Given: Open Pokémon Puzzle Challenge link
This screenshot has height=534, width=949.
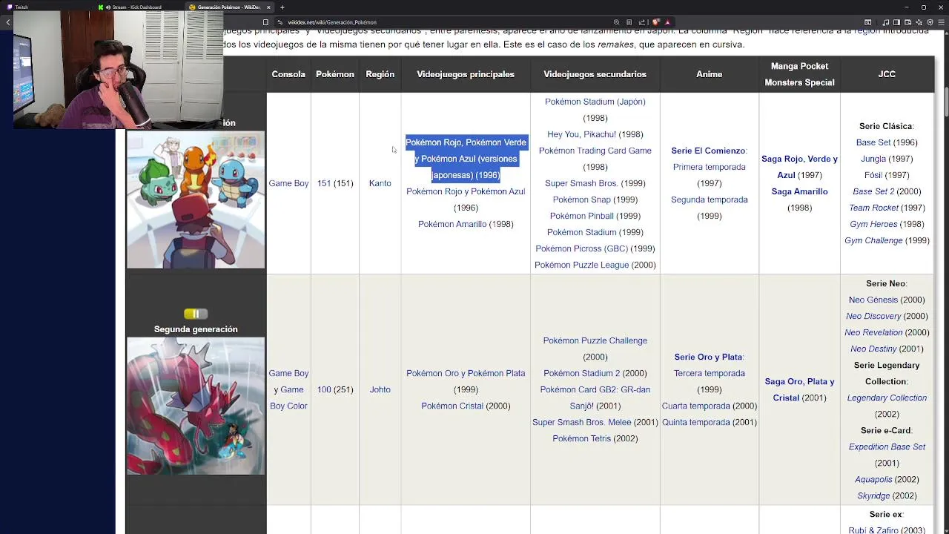Looking at the screenshot, I should pos(595,340).
